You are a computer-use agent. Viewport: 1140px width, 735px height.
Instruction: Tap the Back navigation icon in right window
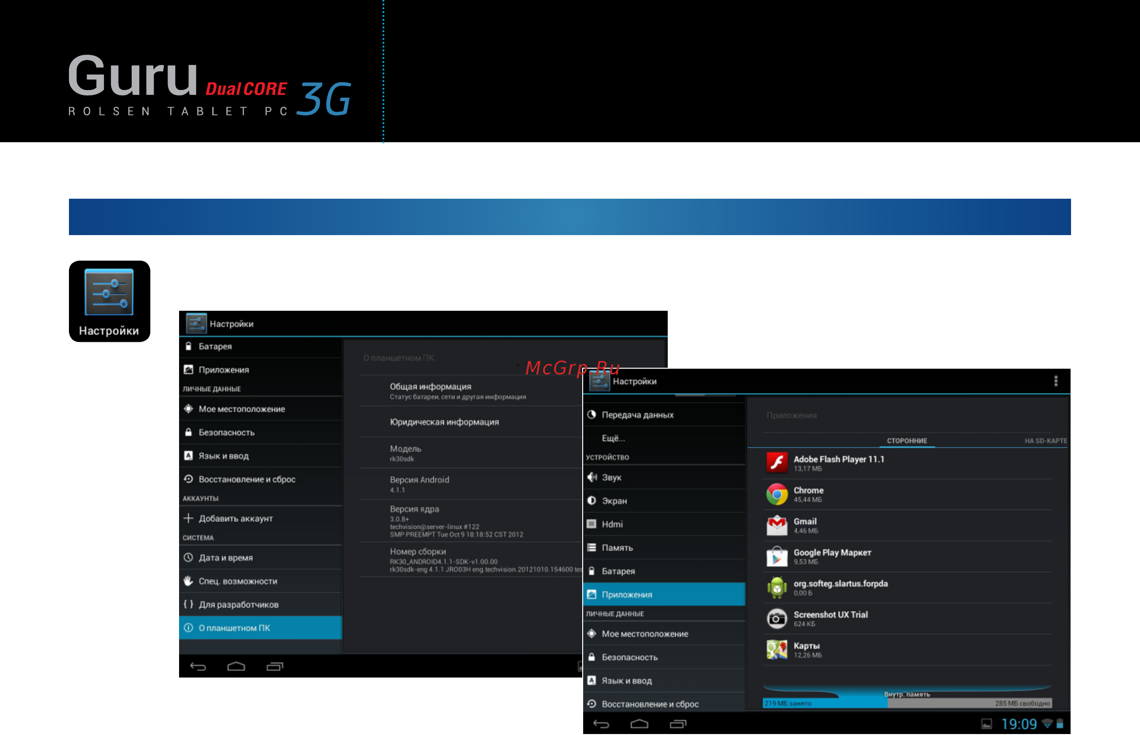tap(601, 724)
